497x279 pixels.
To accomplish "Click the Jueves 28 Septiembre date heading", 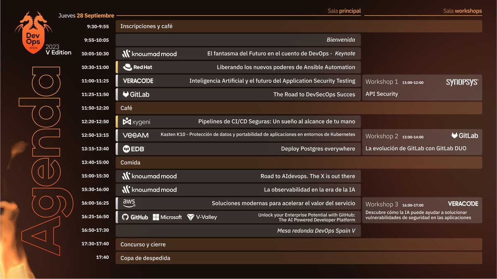I will (87, 16).
